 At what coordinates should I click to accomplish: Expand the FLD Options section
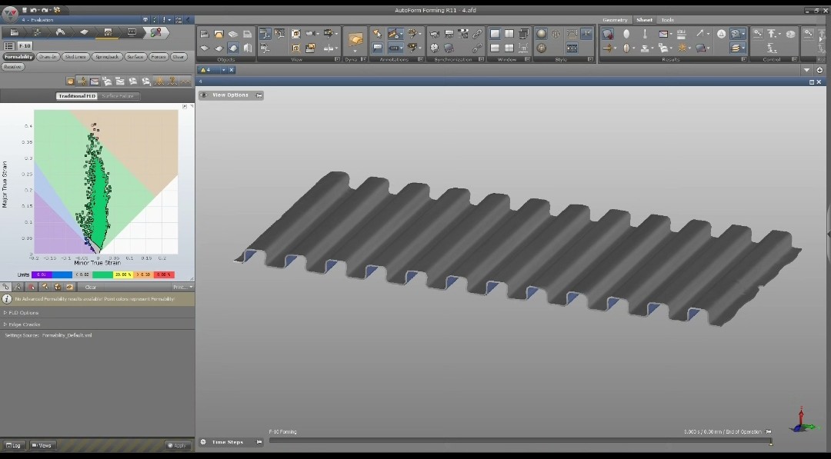point(23,313)
